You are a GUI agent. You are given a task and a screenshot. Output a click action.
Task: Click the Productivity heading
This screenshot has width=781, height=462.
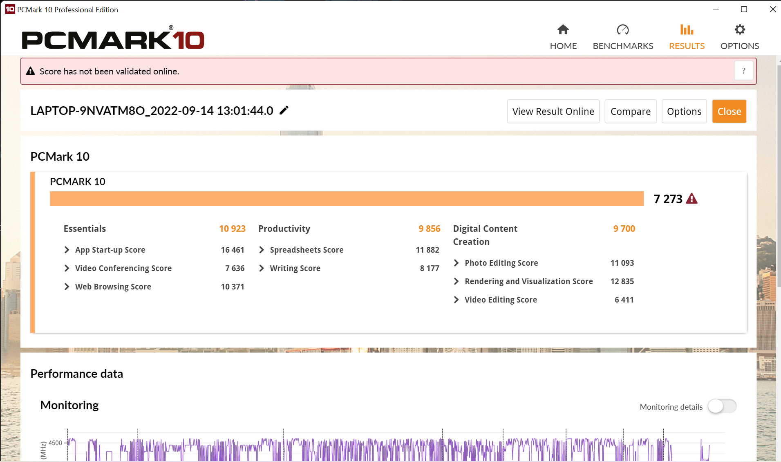tap(284, 229)
